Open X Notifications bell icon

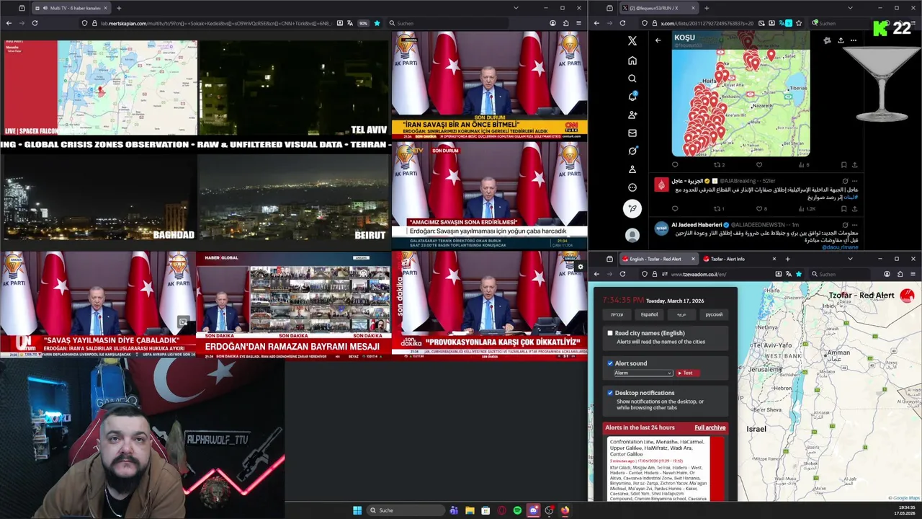pyautogui.click(x=632, y=97)
